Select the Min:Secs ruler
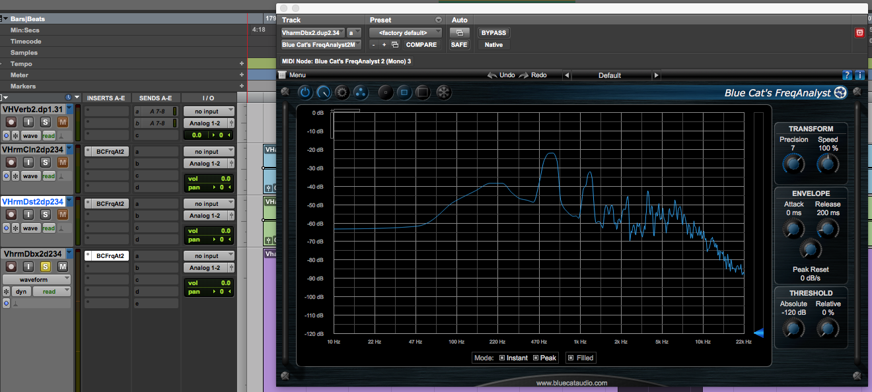This screenshot has height=392, width=872. (x=25, y=30)
